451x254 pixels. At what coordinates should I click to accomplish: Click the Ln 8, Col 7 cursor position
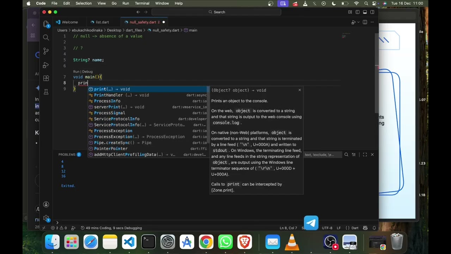[288, 228]
